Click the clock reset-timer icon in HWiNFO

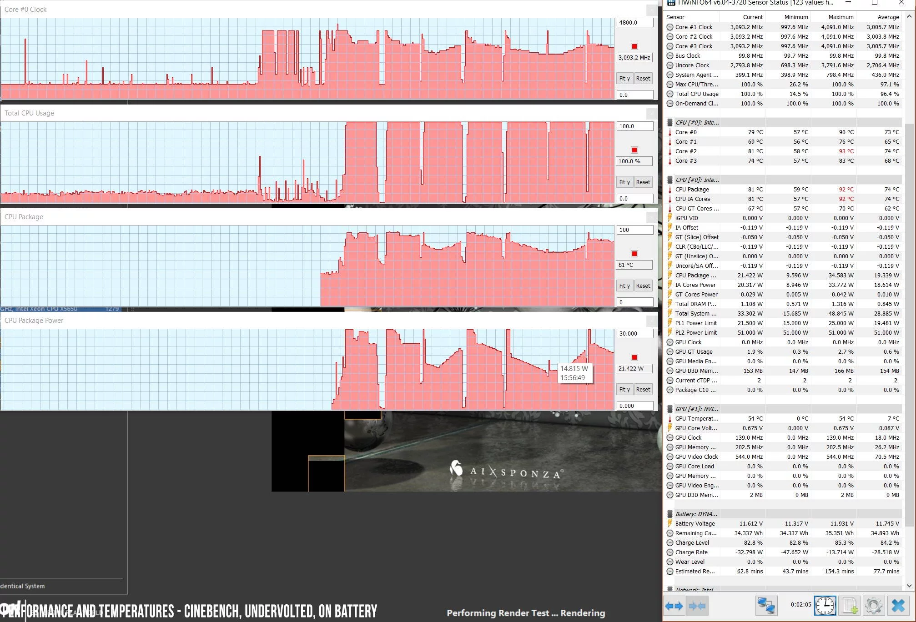click(825, 606)
